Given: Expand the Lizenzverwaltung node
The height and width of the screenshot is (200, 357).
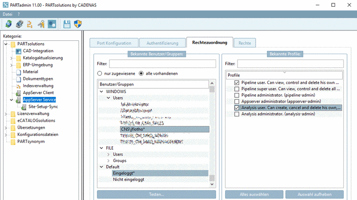Looking at the screenshot, I should 6,114.
